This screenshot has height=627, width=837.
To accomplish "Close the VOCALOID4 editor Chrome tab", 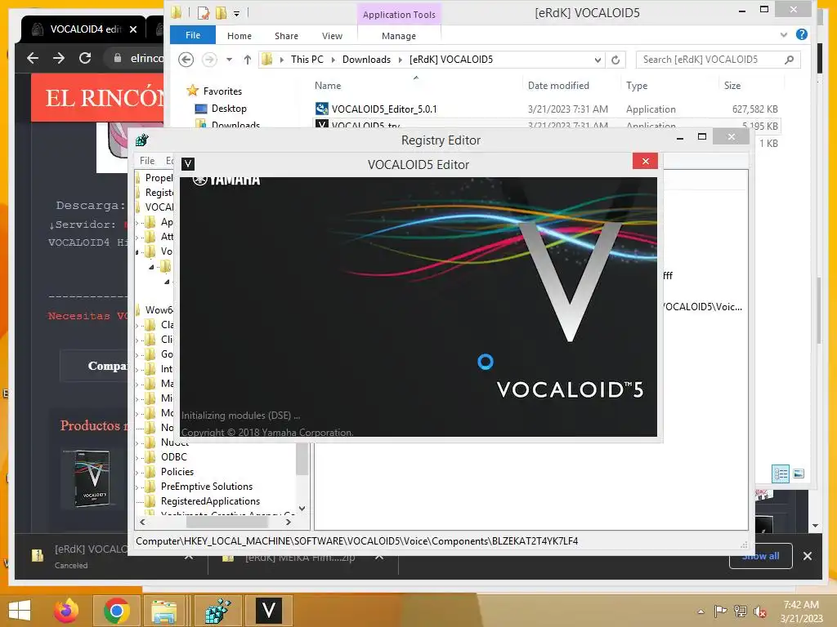I will point(133,29).
